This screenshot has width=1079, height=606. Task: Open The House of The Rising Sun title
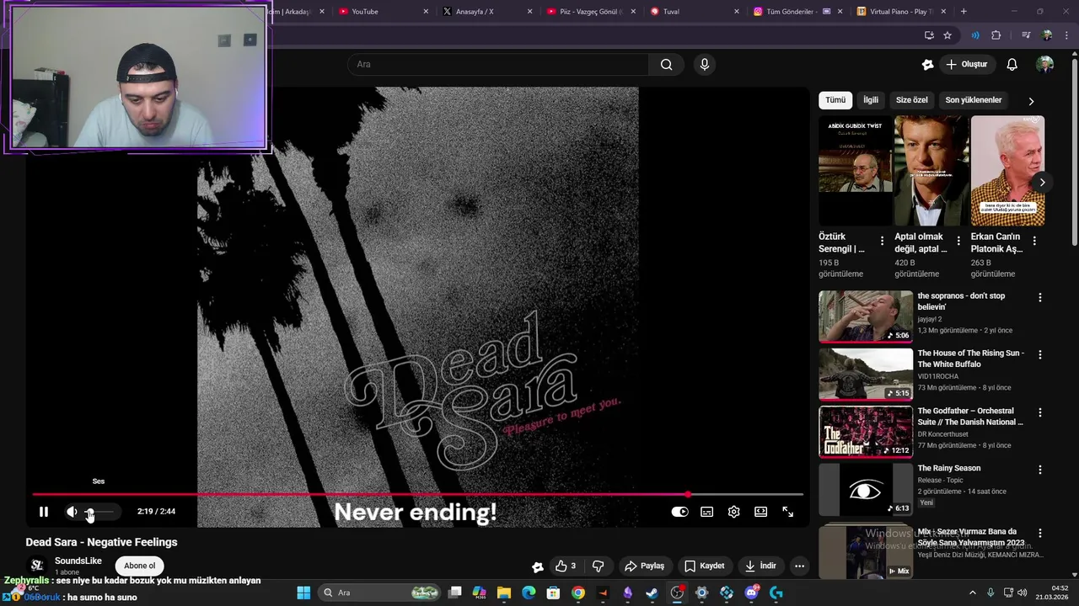pyautogui.click(x=971, y=359)
